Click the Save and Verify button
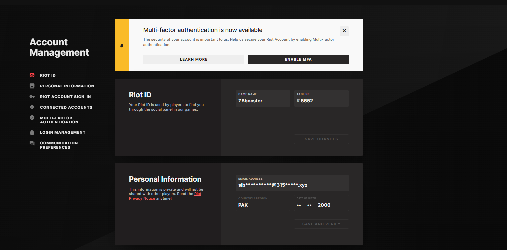The height and width of the screenshot is (250, 507). (321, 224)
